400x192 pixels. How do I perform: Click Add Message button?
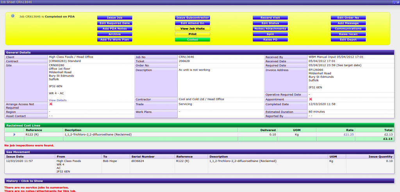[348, 23]
